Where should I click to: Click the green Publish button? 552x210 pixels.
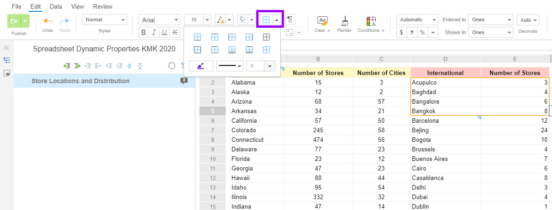coord(14,20)
